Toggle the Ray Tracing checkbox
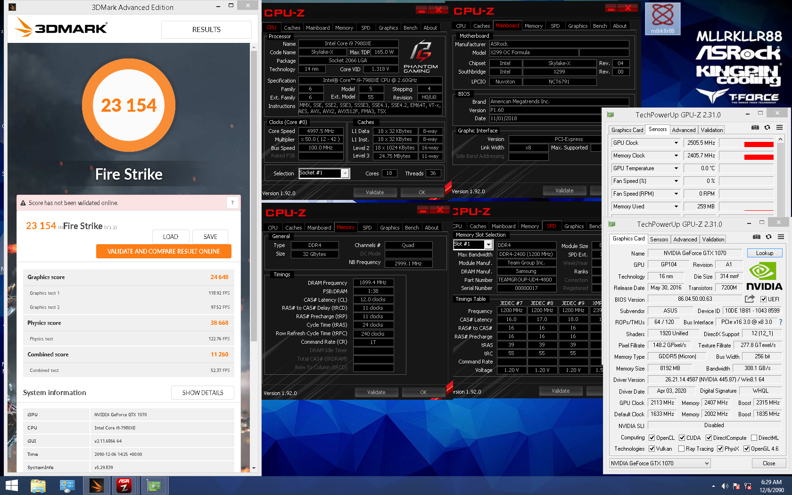This screenshot has height=495, width=792. 681,449
